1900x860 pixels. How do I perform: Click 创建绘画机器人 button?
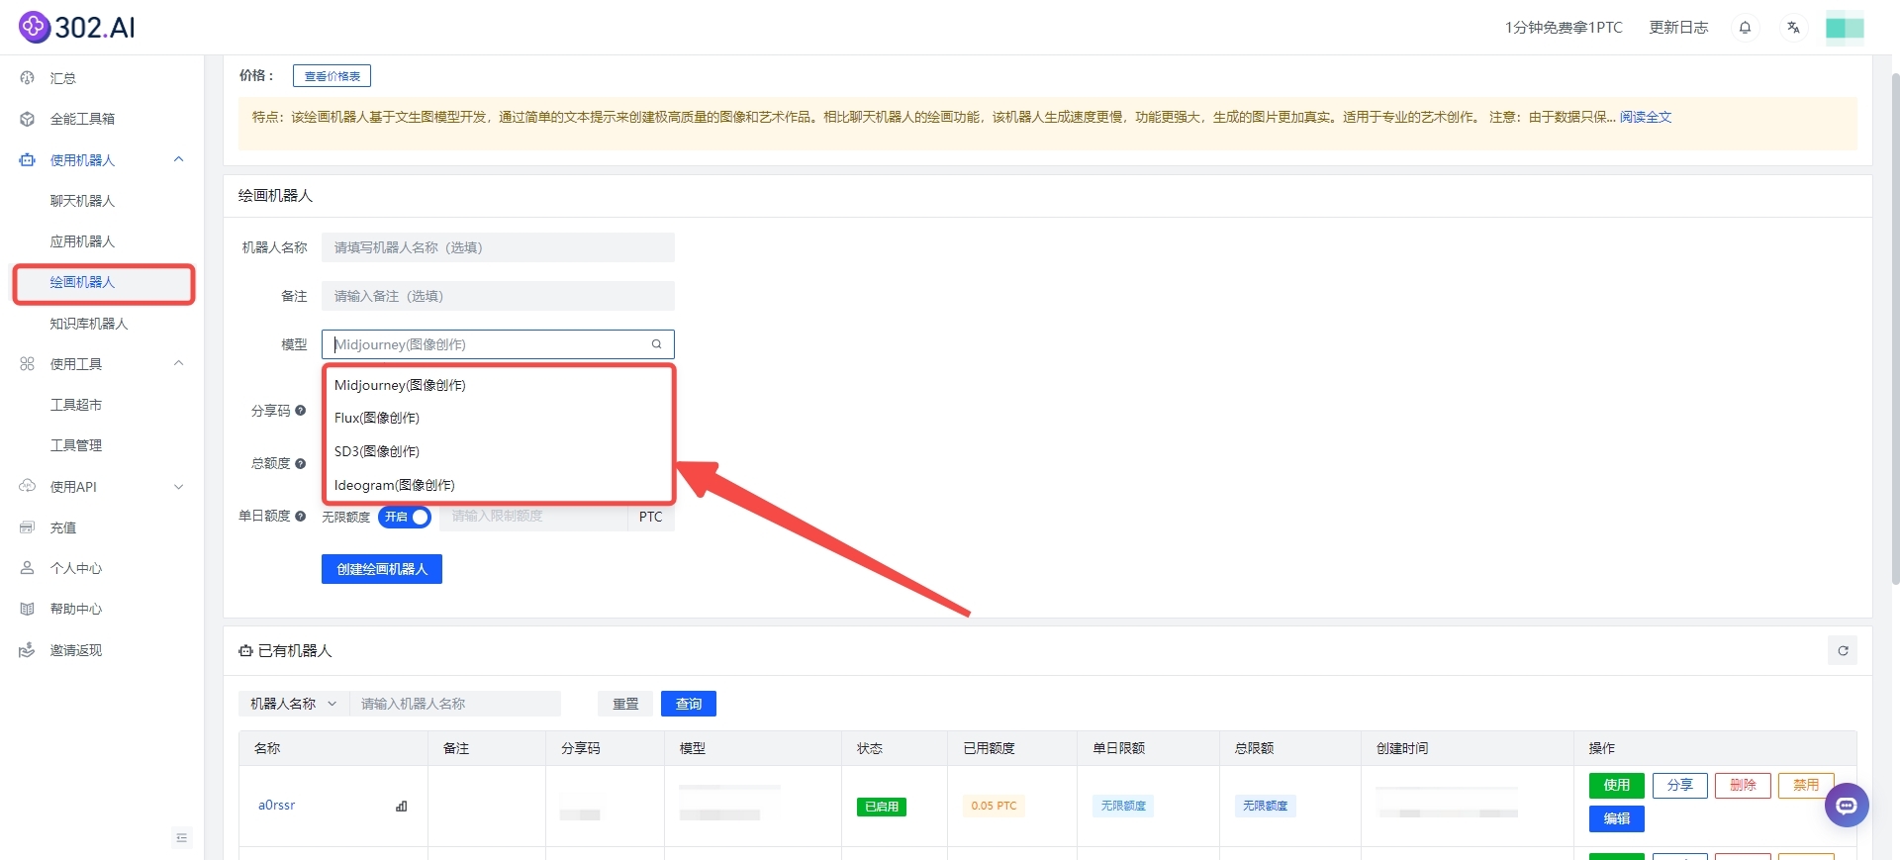coord(382,569)
